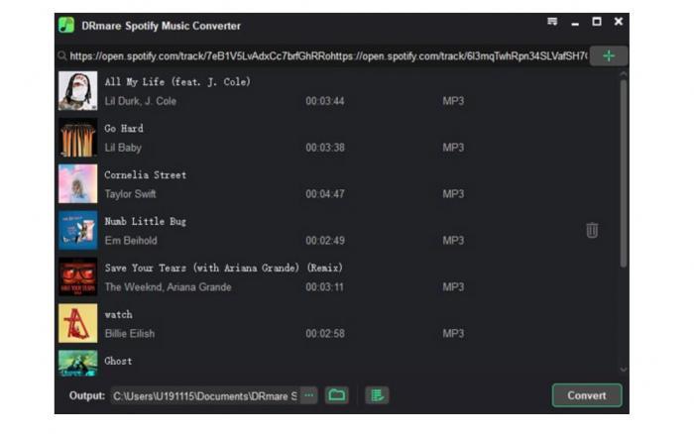Viewport: 694px width, 434px height.
Task: Click the artist The Weeknd, Ariana Grande
Action: pyautogui.click(x=168, y=287)
